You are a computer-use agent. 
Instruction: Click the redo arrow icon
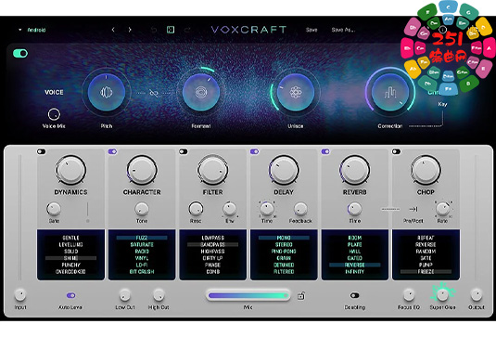point(187,30)
